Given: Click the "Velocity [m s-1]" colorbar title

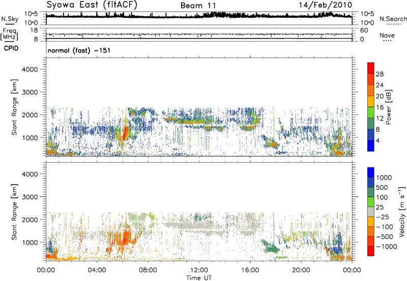Looking at the screenshot, I should pos(402,212).
